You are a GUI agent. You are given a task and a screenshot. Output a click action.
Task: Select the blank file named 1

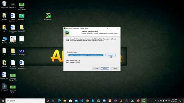point(4,52)
